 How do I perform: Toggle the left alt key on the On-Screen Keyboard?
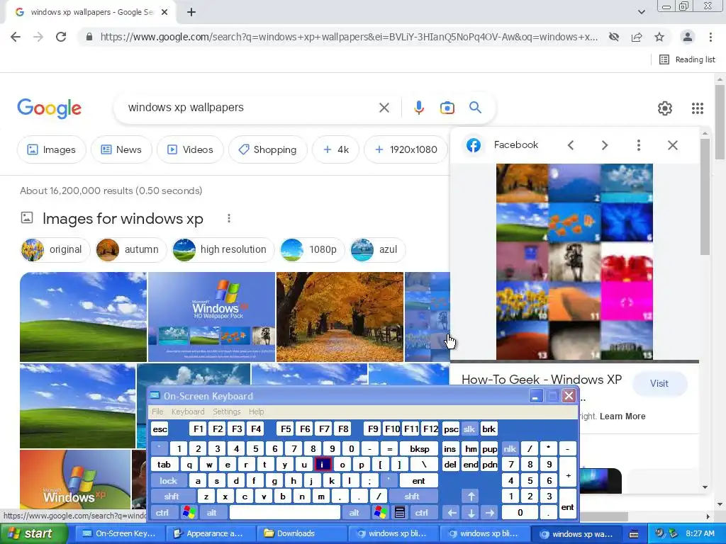pyautogui.click(x=211, y=513)
